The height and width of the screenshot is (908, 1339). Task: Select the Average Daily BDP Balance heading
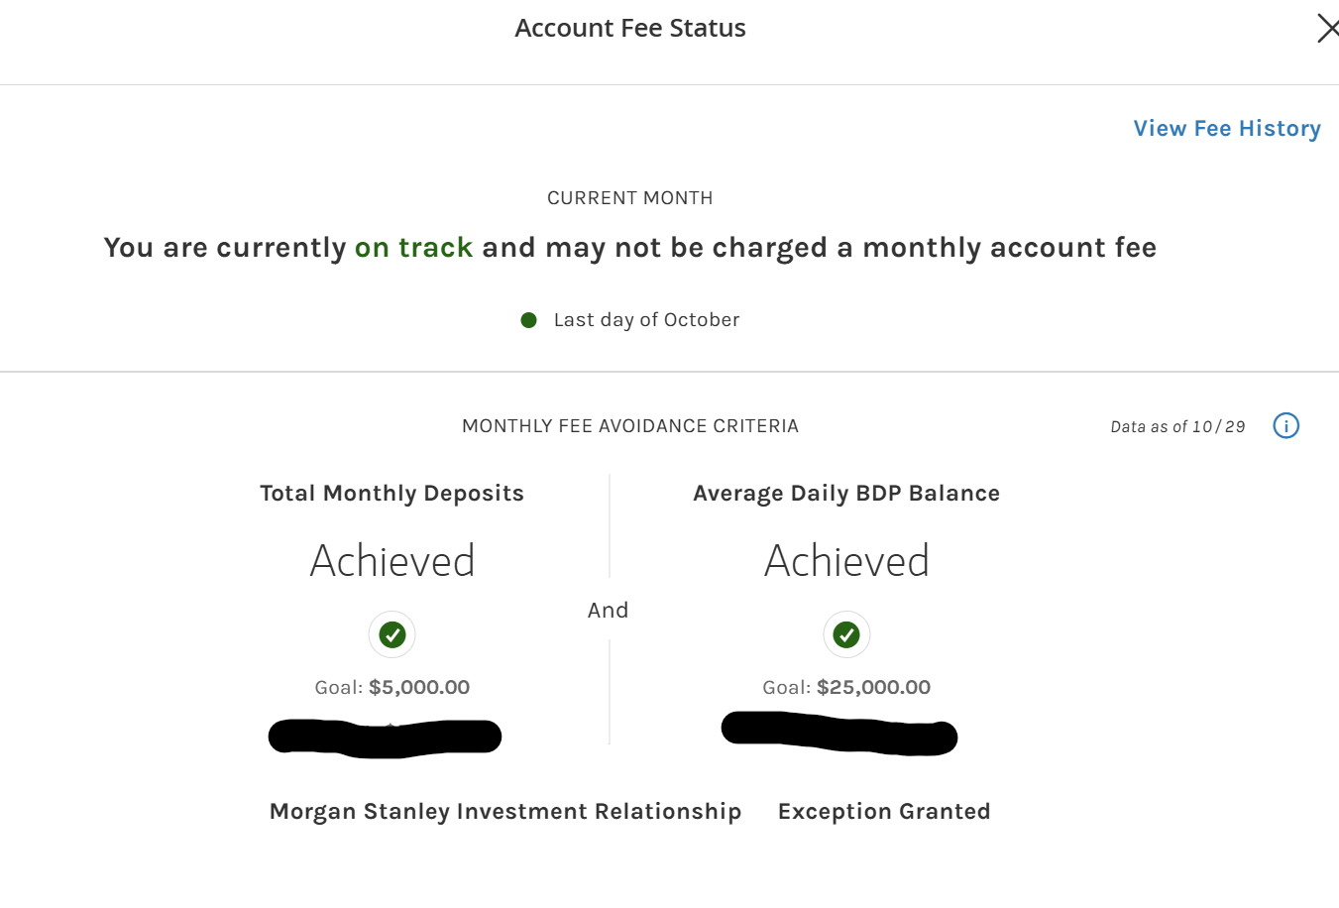coord(846,494)
